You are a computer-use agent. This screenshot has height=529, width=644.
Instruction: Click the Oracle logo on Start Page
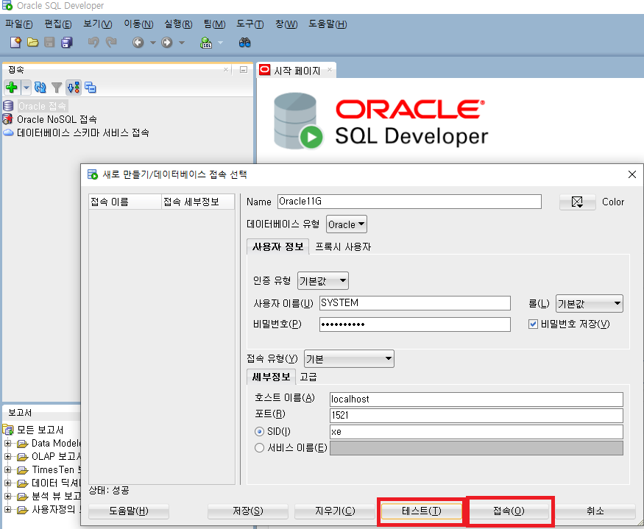tap(410, 108)
